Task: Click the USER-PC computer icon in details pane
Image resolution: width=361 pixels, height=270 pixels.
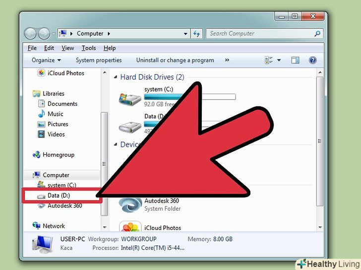Action: (x=43, y=244)
